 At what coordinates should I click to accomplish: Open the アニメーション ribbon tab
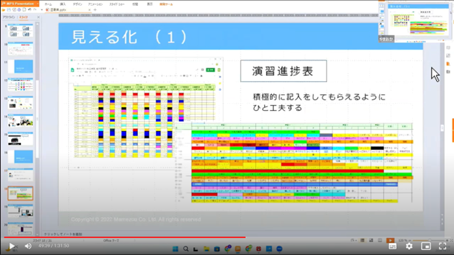[x=95, y=5]
